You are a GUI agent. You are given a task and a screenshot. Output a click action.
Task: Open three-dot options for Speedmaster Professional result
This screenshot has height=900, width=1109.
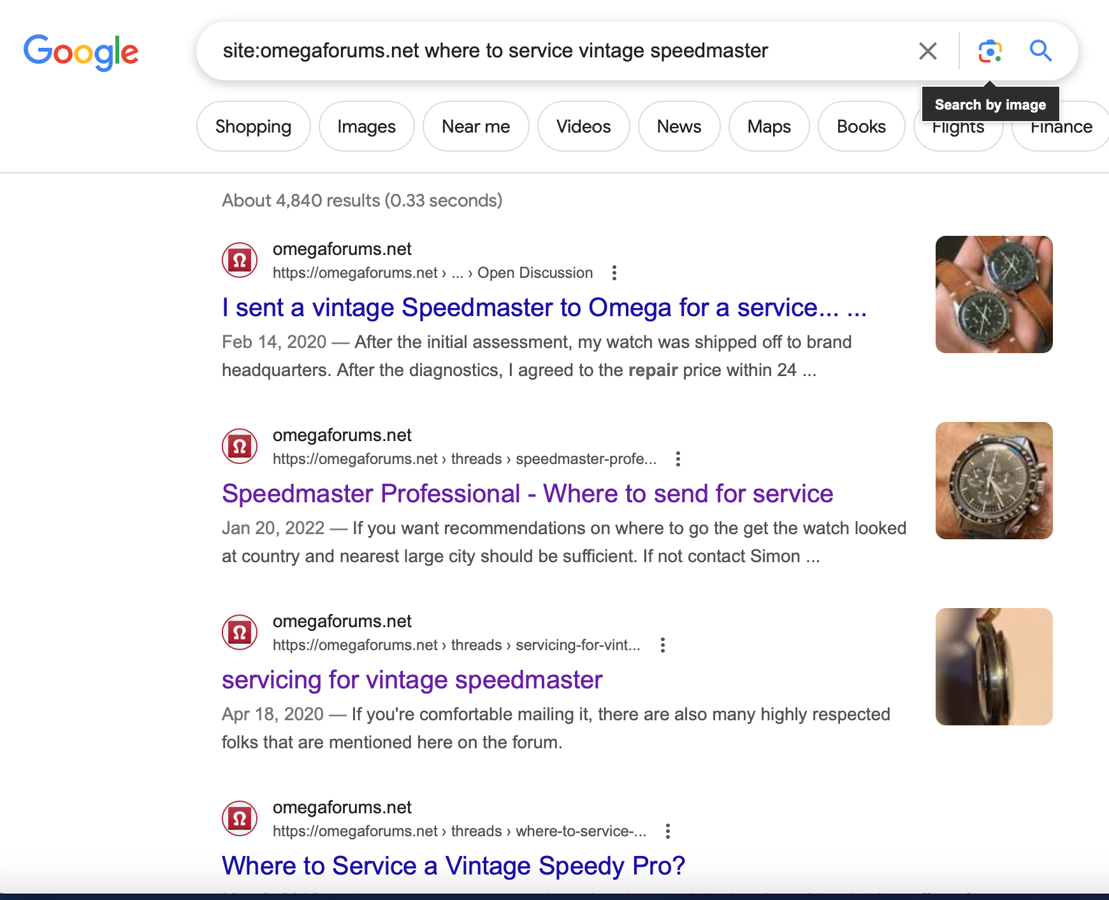click(678, 459)
